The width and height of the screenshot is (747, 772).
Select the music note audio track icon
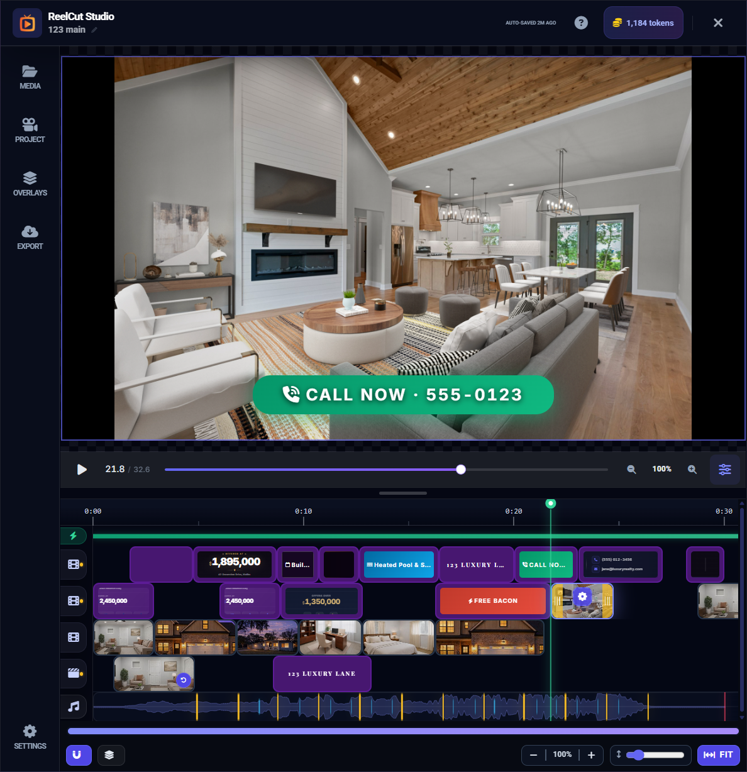[74, 707]
